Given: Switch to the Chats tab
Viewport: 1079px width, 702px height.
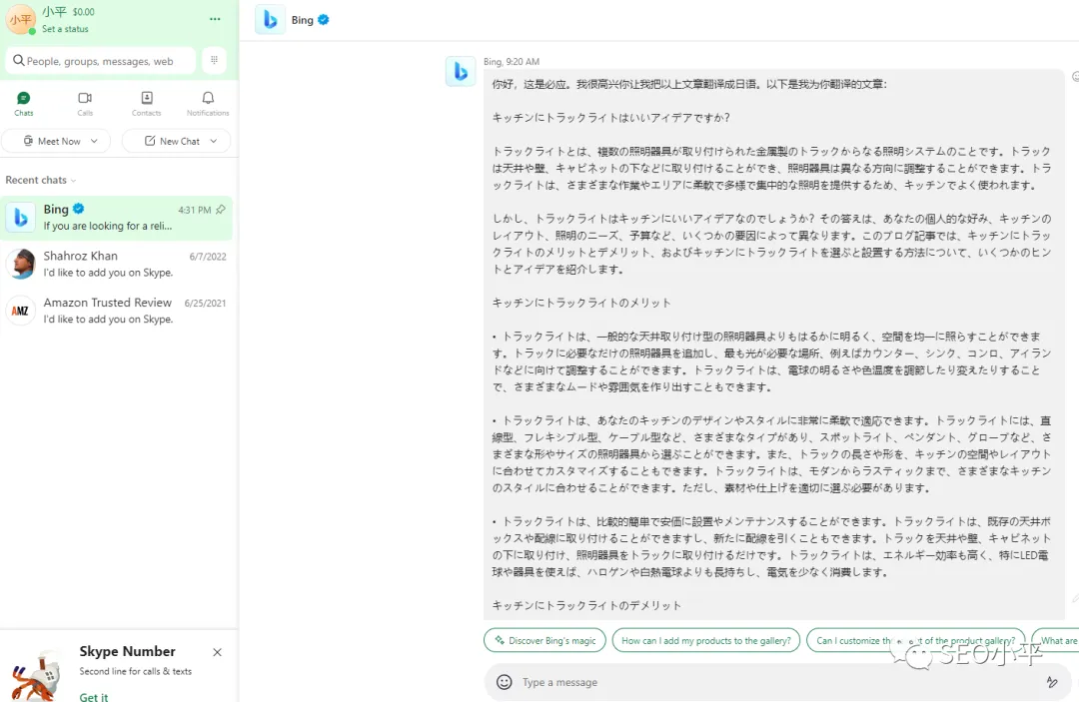Looking at the screenshot, I should point(23,104).
